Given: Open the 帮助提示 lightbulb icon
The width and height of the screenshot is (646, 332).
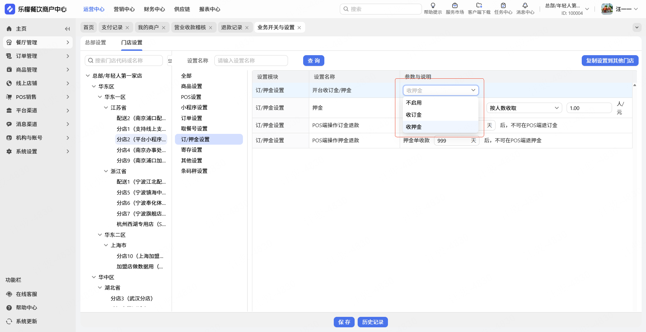Looking at the screenshot, I should coord(433,6).
